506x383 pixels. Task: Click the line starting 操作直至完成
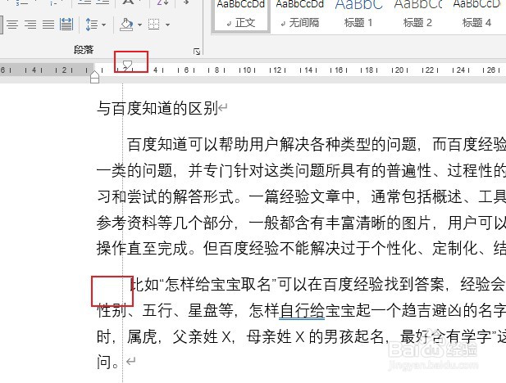[x=301, y=248]
